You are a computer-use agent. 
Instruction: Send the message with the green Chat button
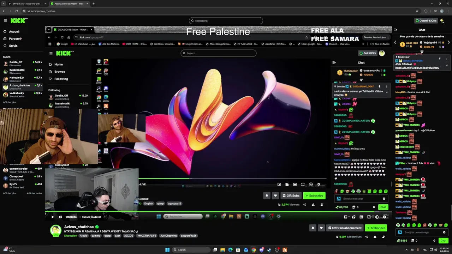tap(444, 241)
